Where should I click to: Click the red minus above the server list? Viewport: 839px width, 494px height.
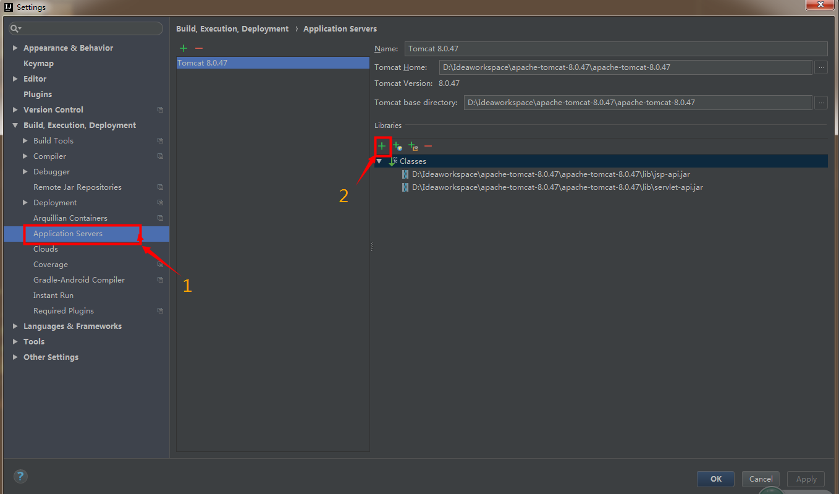pyautogui.click(x=198, y=48)
